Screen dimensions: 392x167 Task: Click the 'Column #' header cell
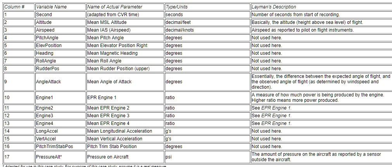[19, 7]
